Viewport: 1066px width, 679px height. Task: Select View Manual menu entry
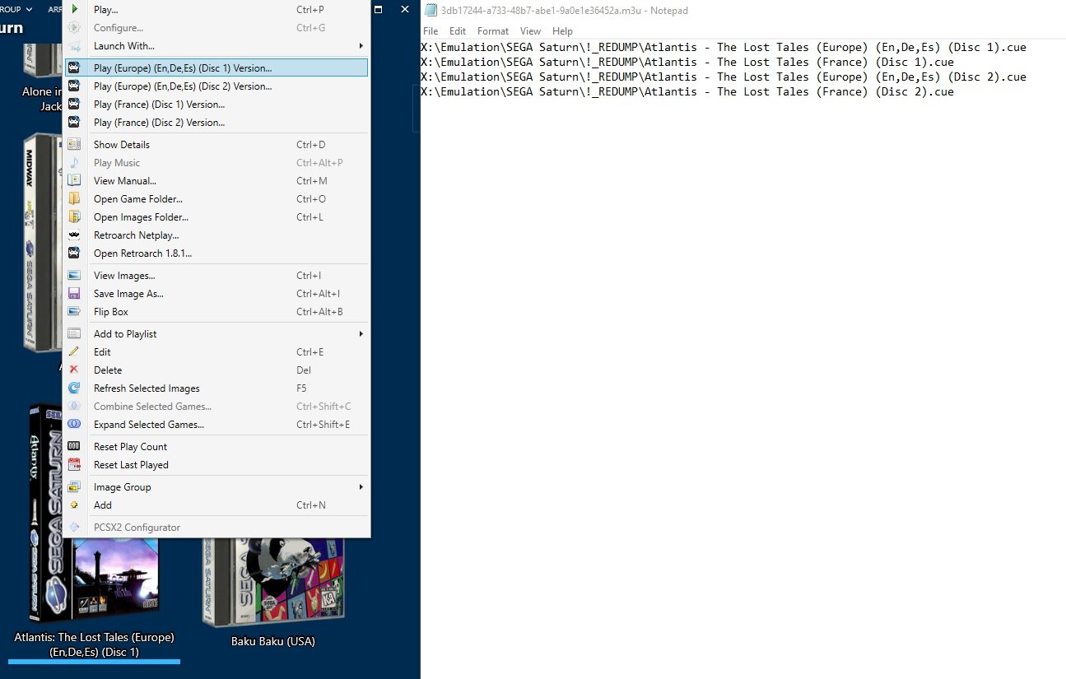coord(216,181)
